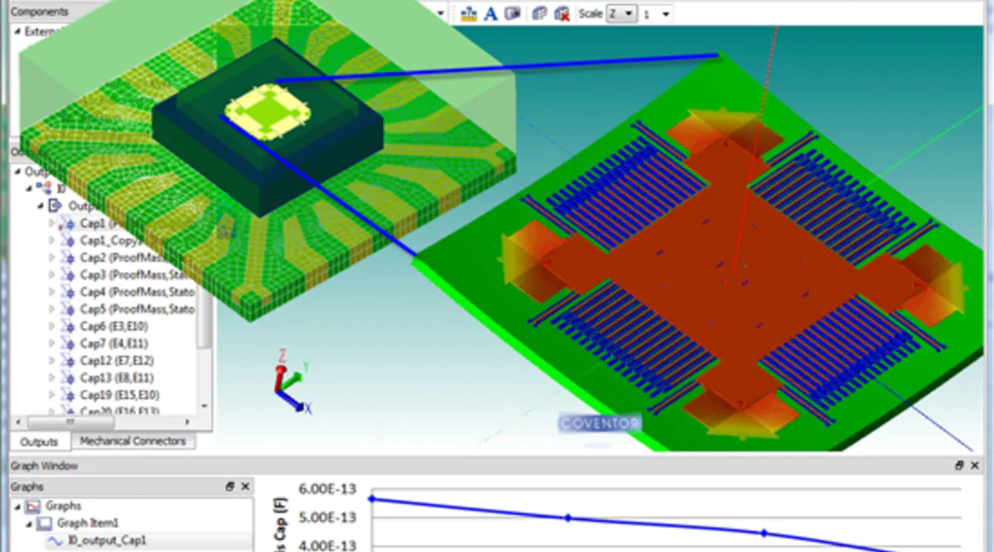Select the Cap1 output icon in the tree
Viewport: 994px width, 552px height.
69,223
